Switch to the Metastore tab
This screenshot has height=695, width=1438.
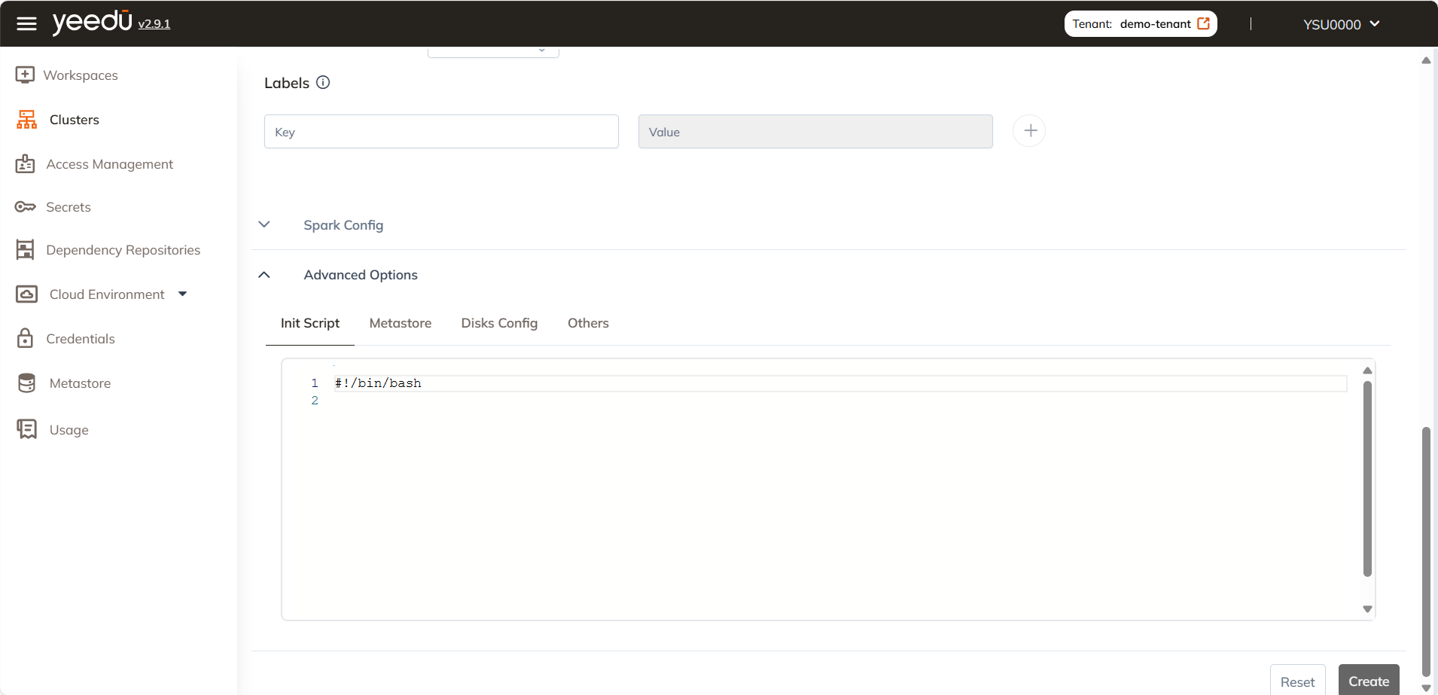coord(400,322)
